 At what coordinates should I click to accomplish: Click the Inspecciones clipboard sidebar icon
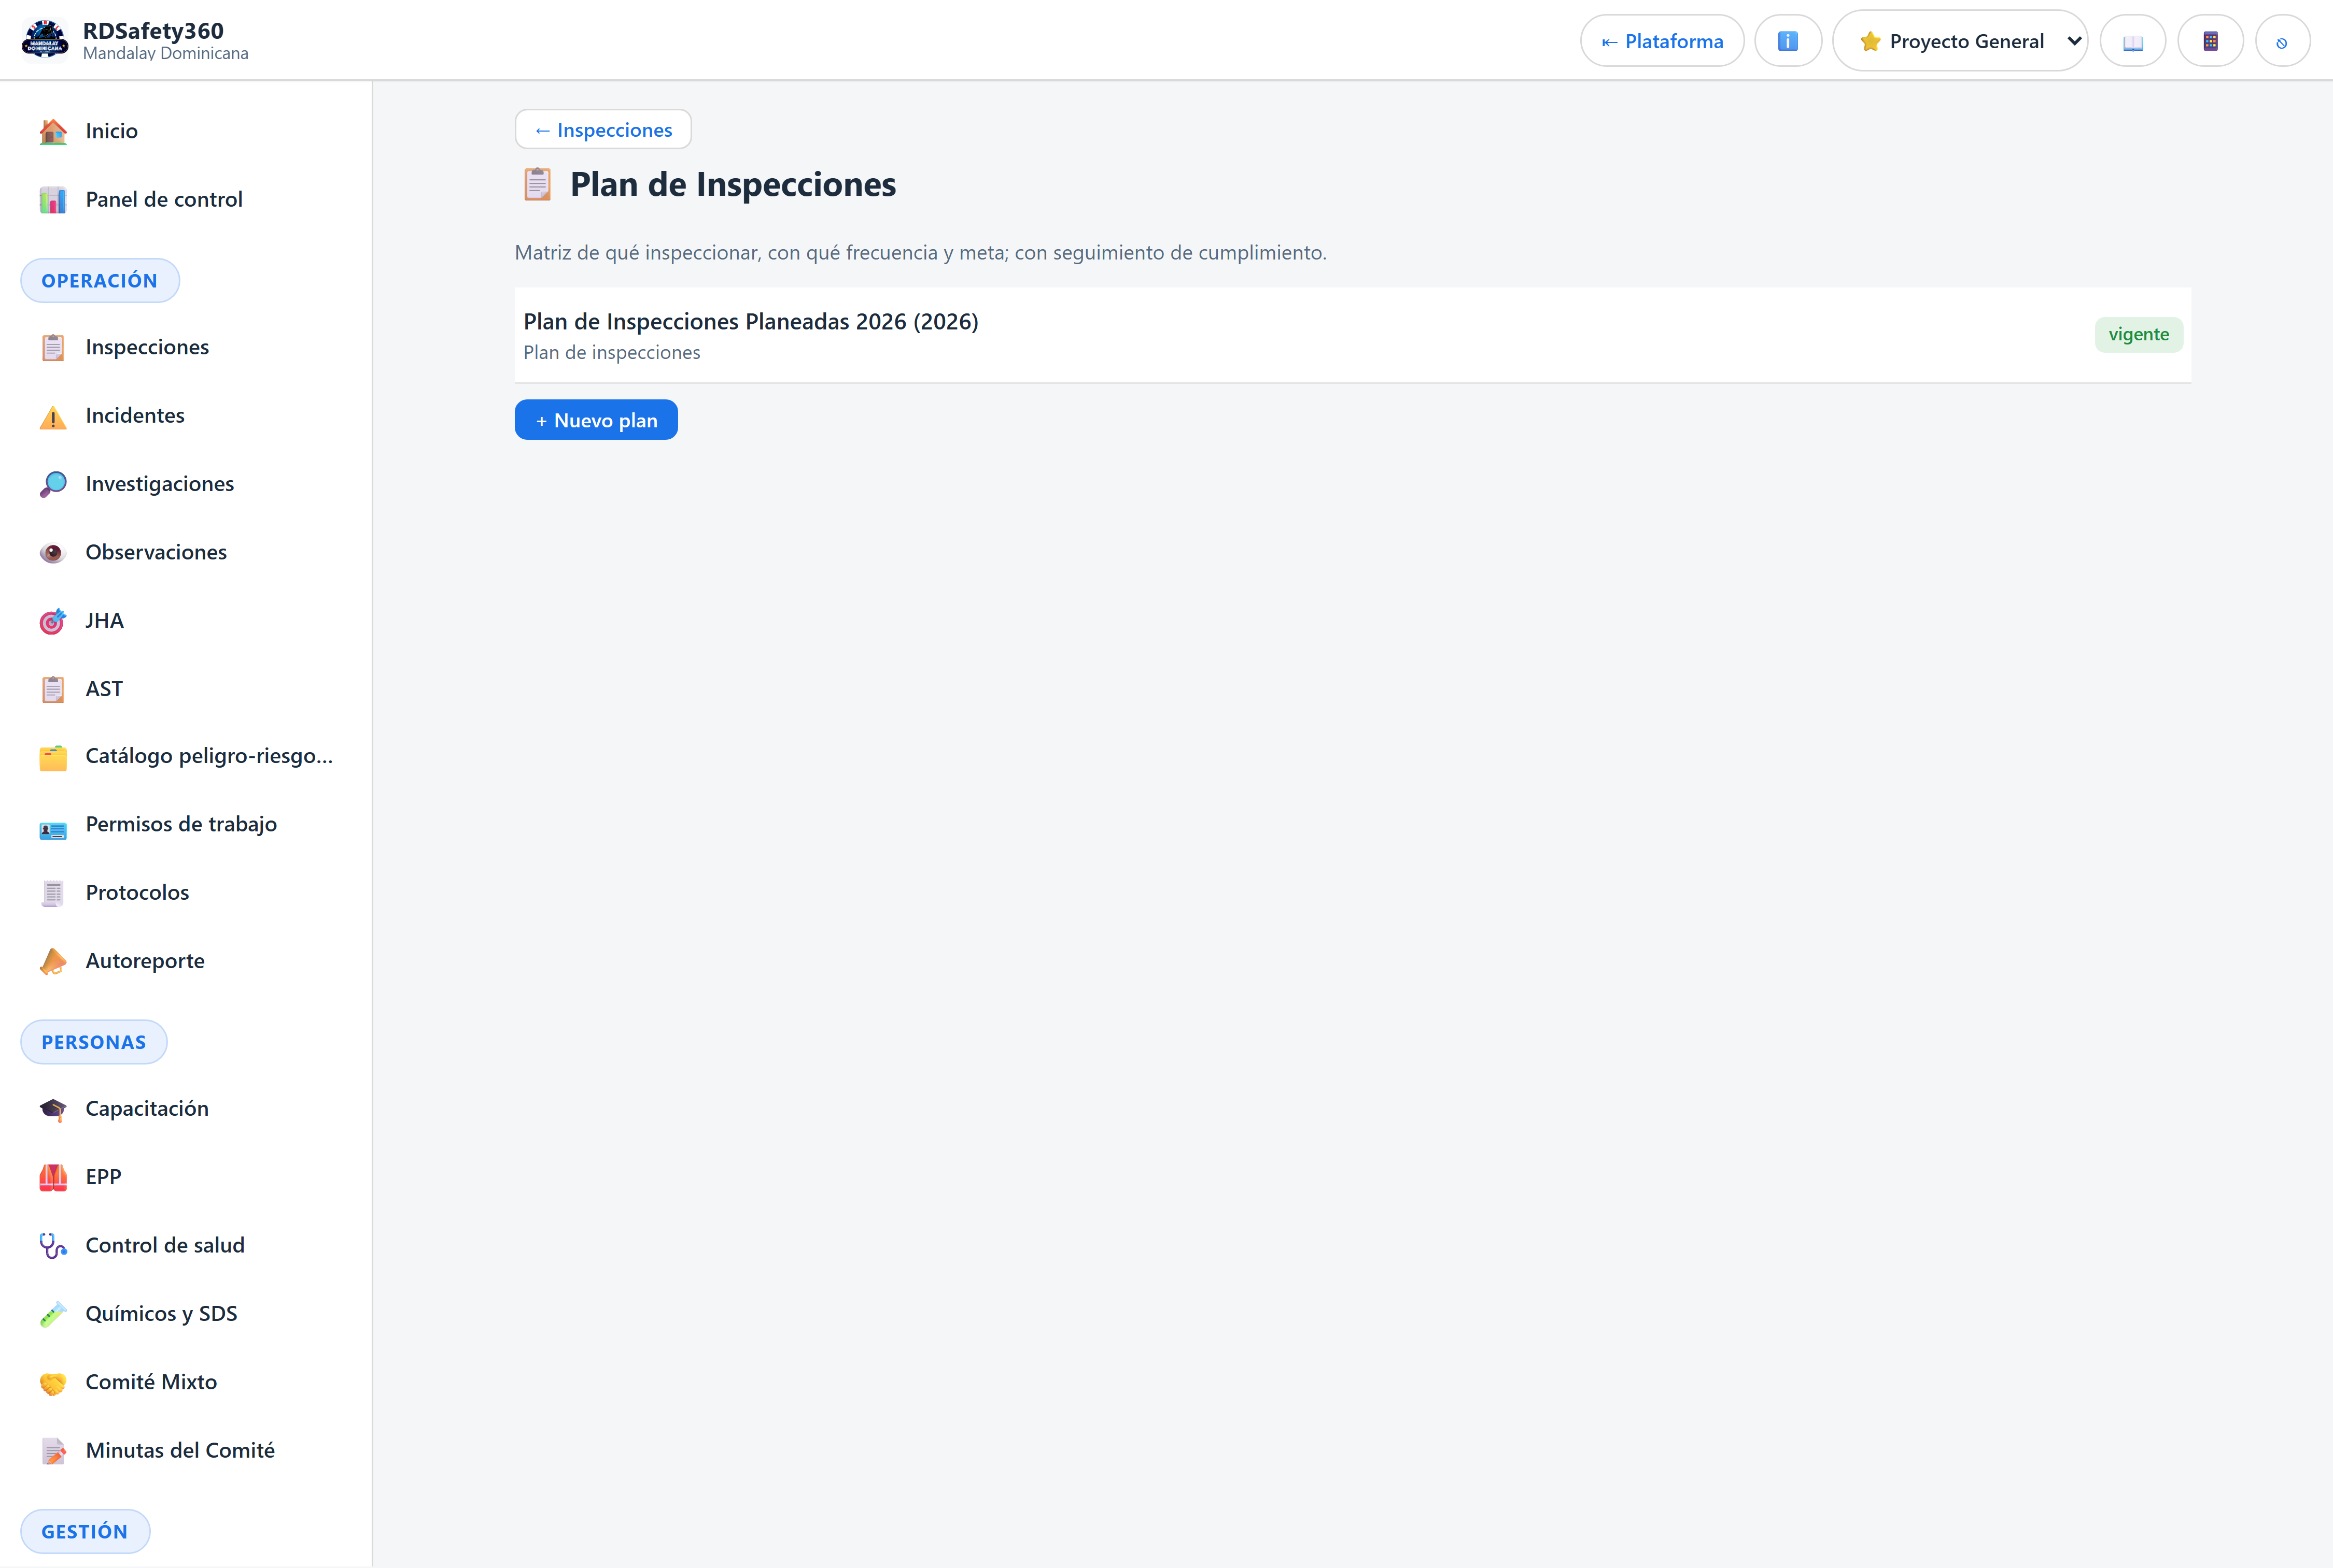(x=53, y=347)
